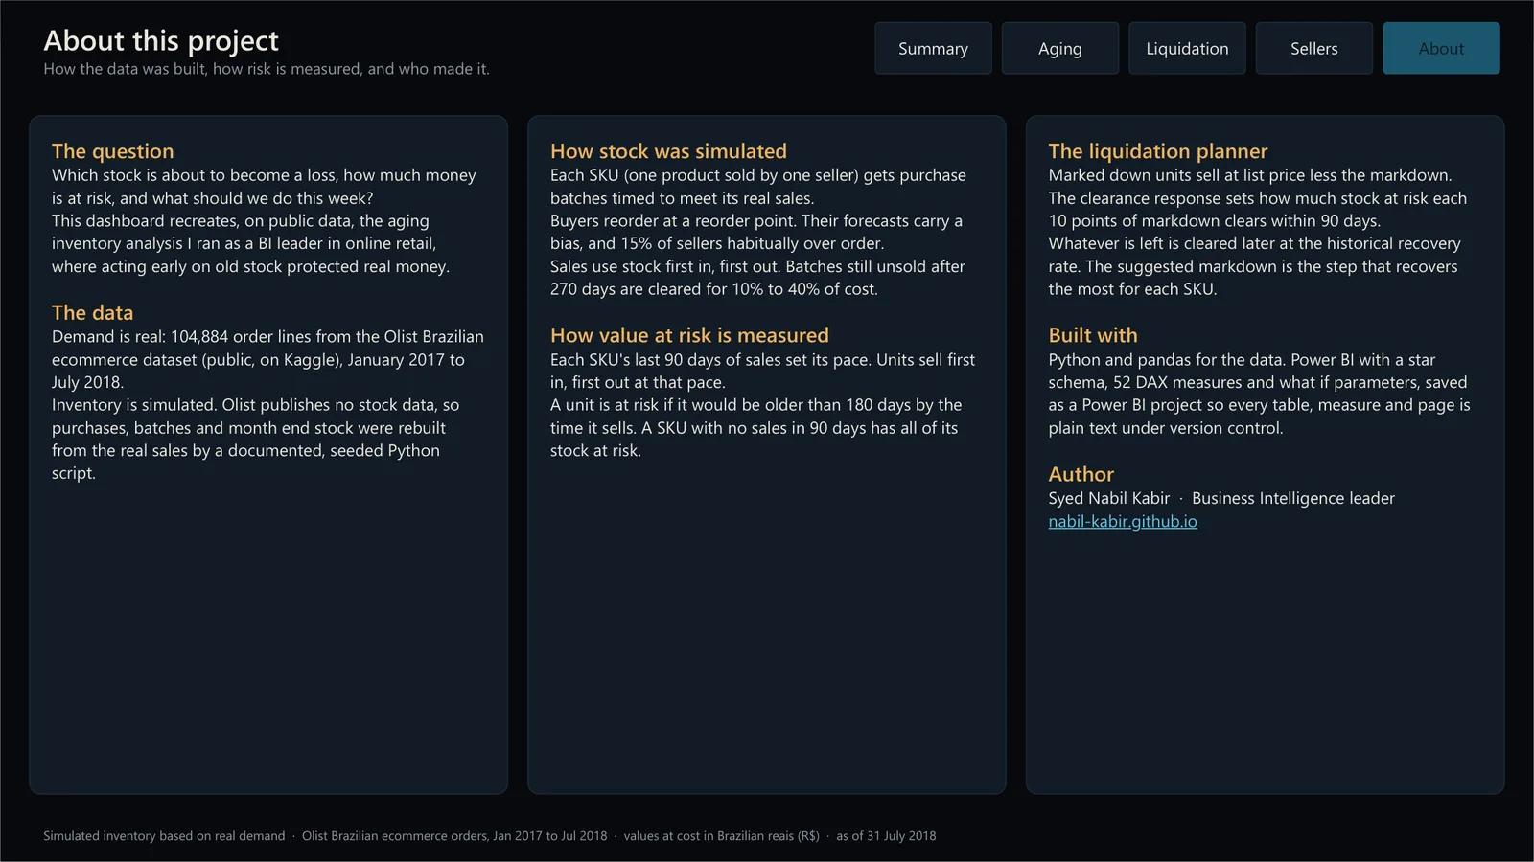Image resolution: width=1534 pixels, height=862 pixels.
Task: Click the 'About this project' page title
Action: click(161, 40)
